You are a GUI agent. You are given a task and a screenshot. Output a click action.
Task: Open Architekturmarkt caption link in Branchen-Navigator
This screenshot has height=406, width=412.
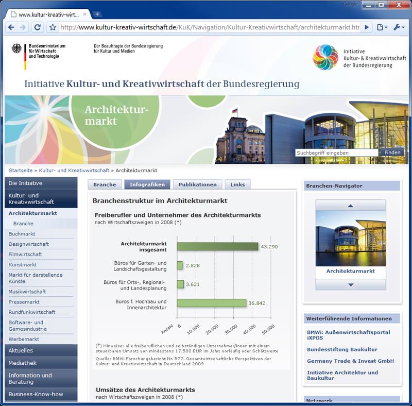(x=351, y=271)
